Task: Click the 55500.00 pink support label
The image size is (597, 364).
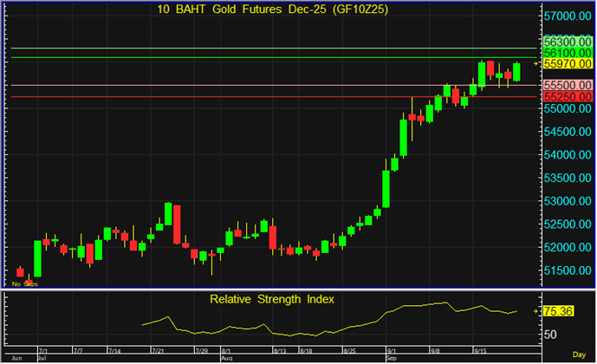Action: [x=566, y=86]
